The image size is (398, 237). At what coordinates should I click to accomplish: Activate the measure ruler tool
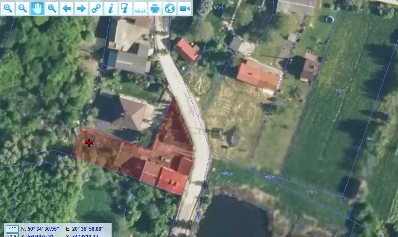click(x=140, y=8)
